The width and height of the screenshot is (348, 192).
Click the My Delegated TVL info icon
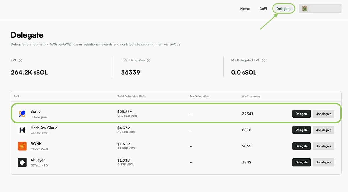264,60
